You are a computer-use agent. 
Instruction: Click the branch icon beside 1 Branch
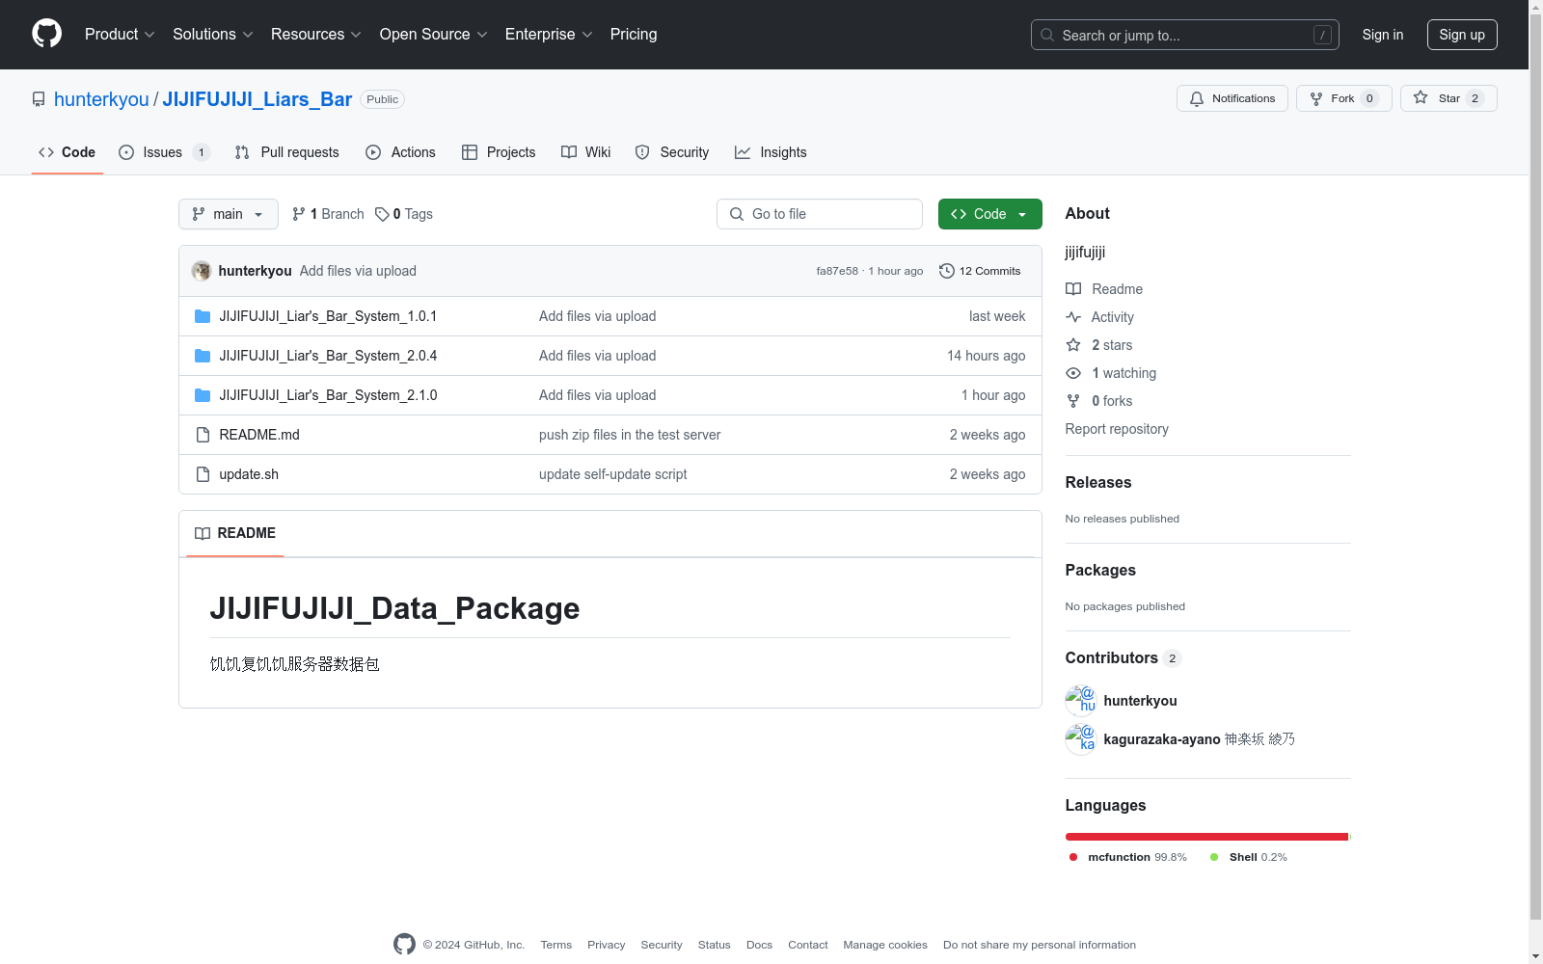click(x=299, y=214)
